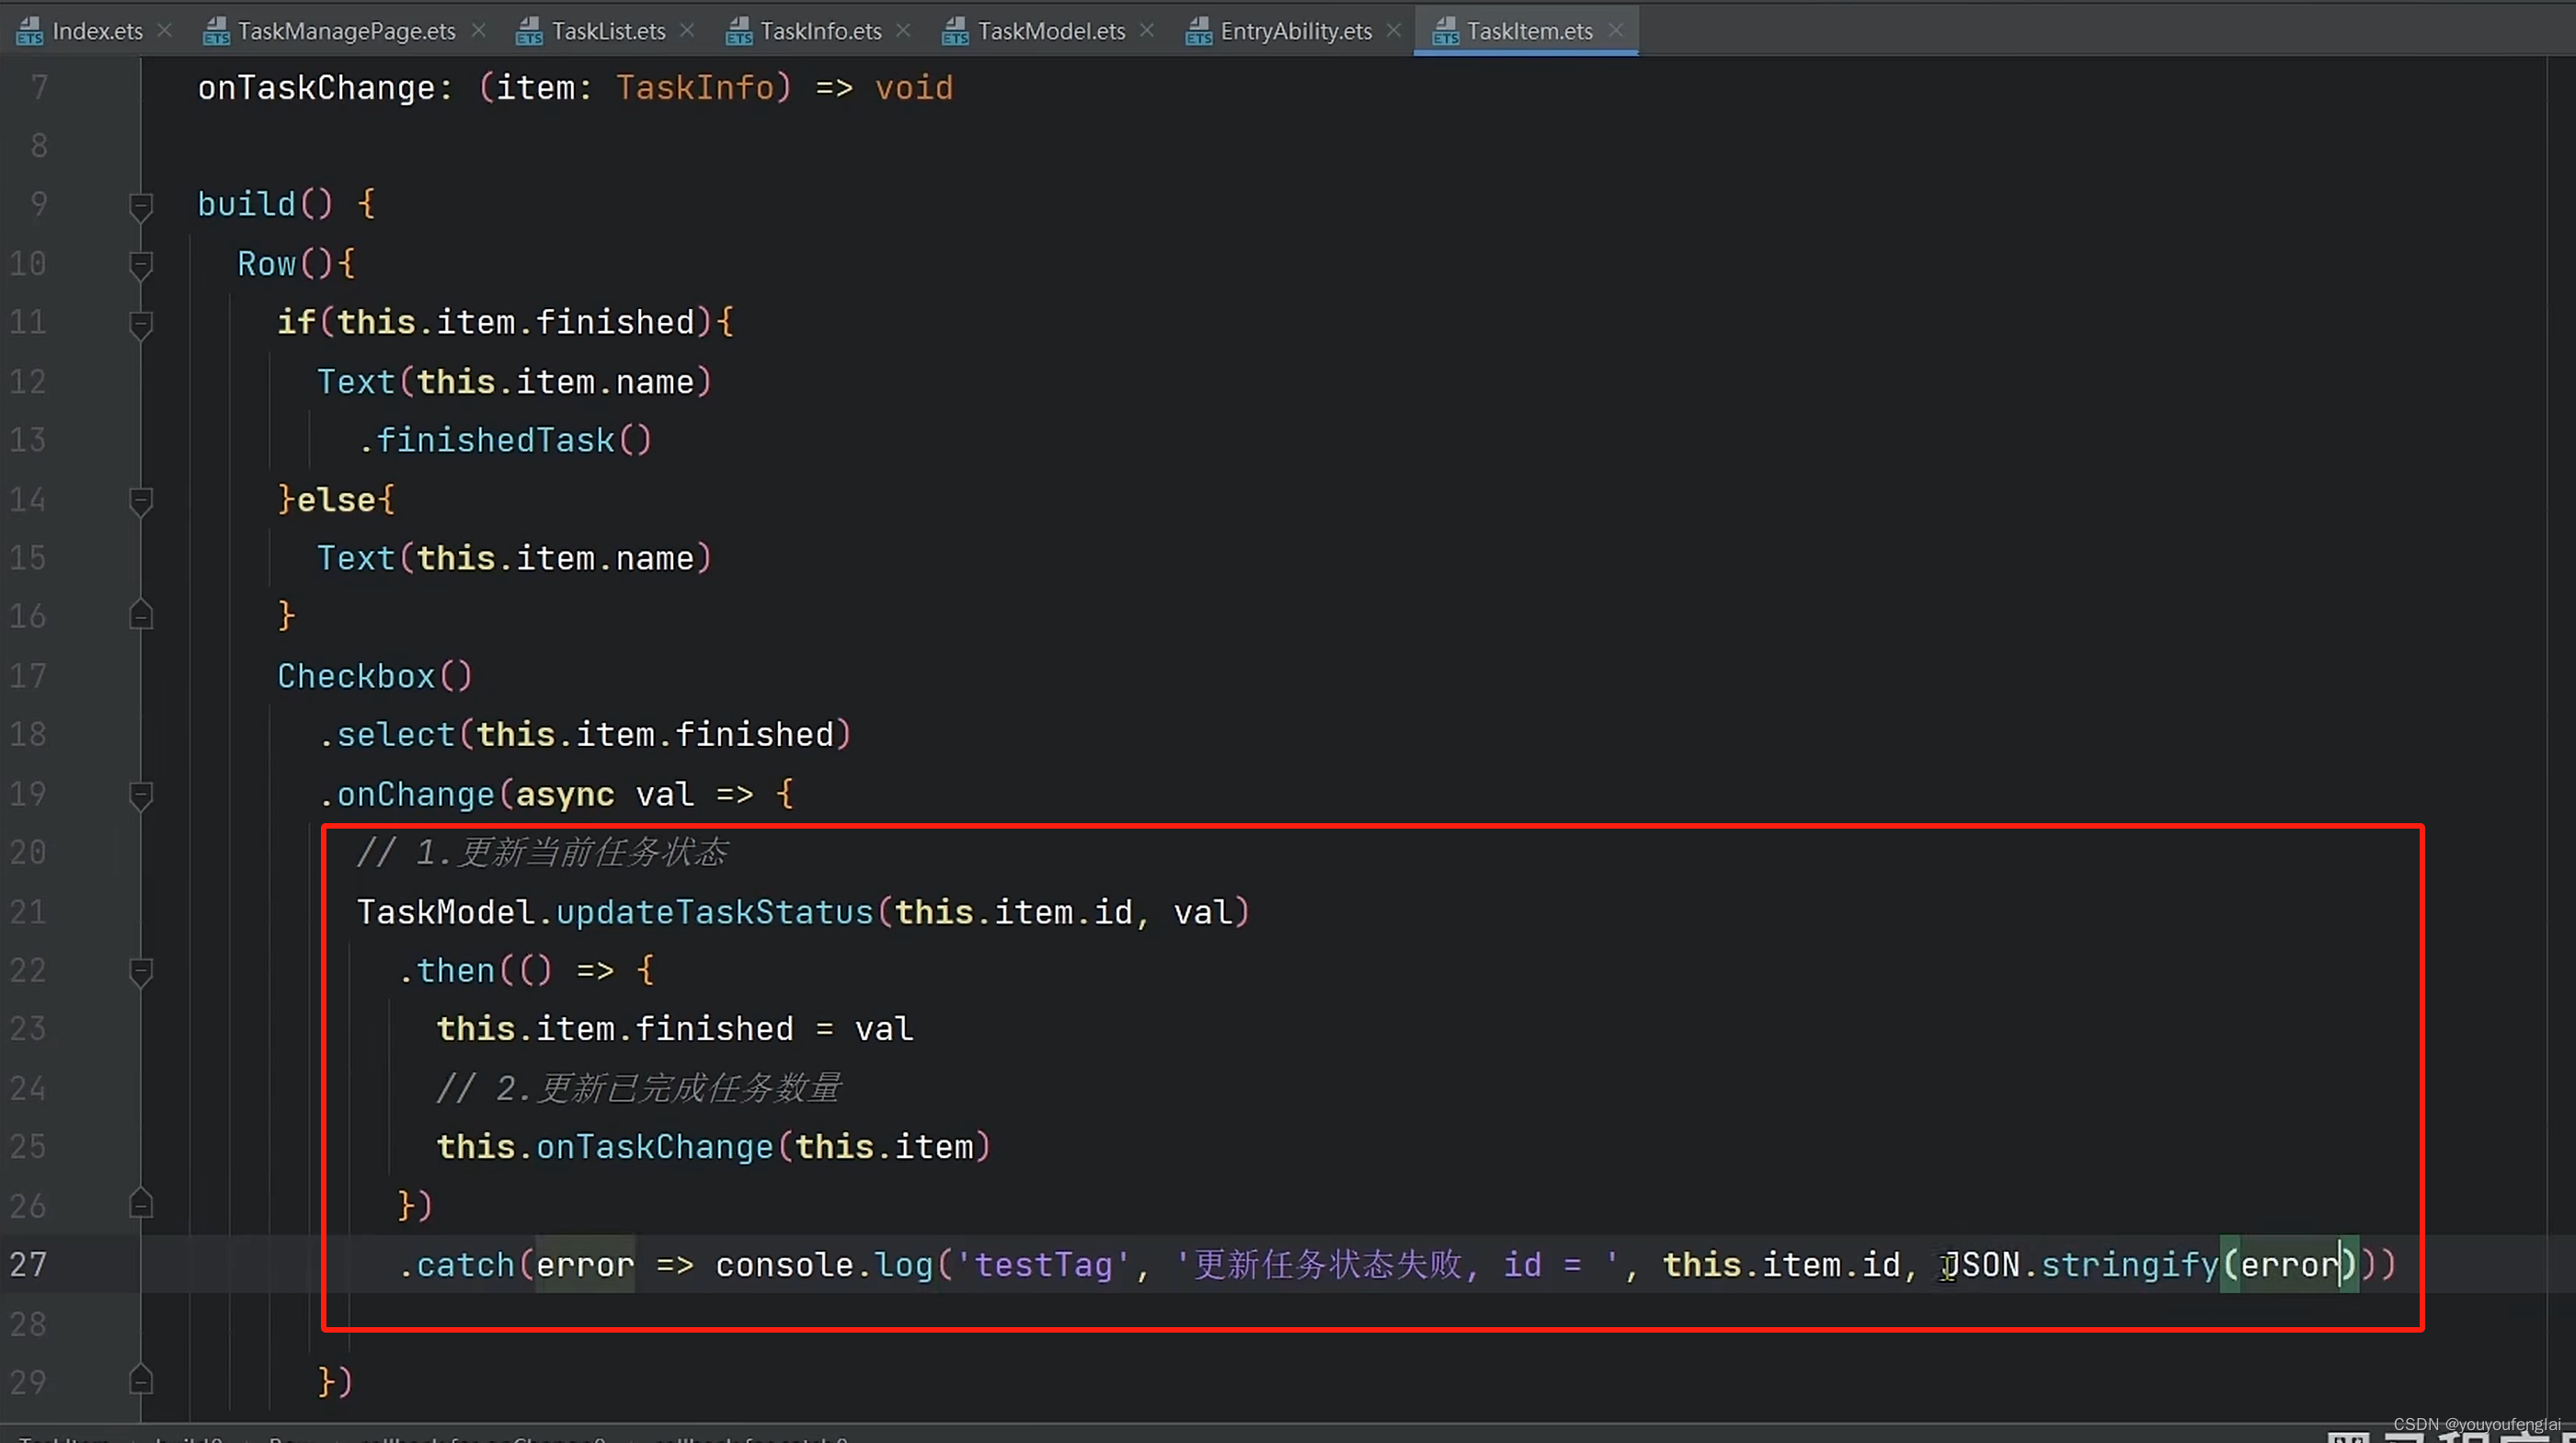2576x1443 pixels.
Task: Click the TaskItem.ets file icon
Action: 1446,32
